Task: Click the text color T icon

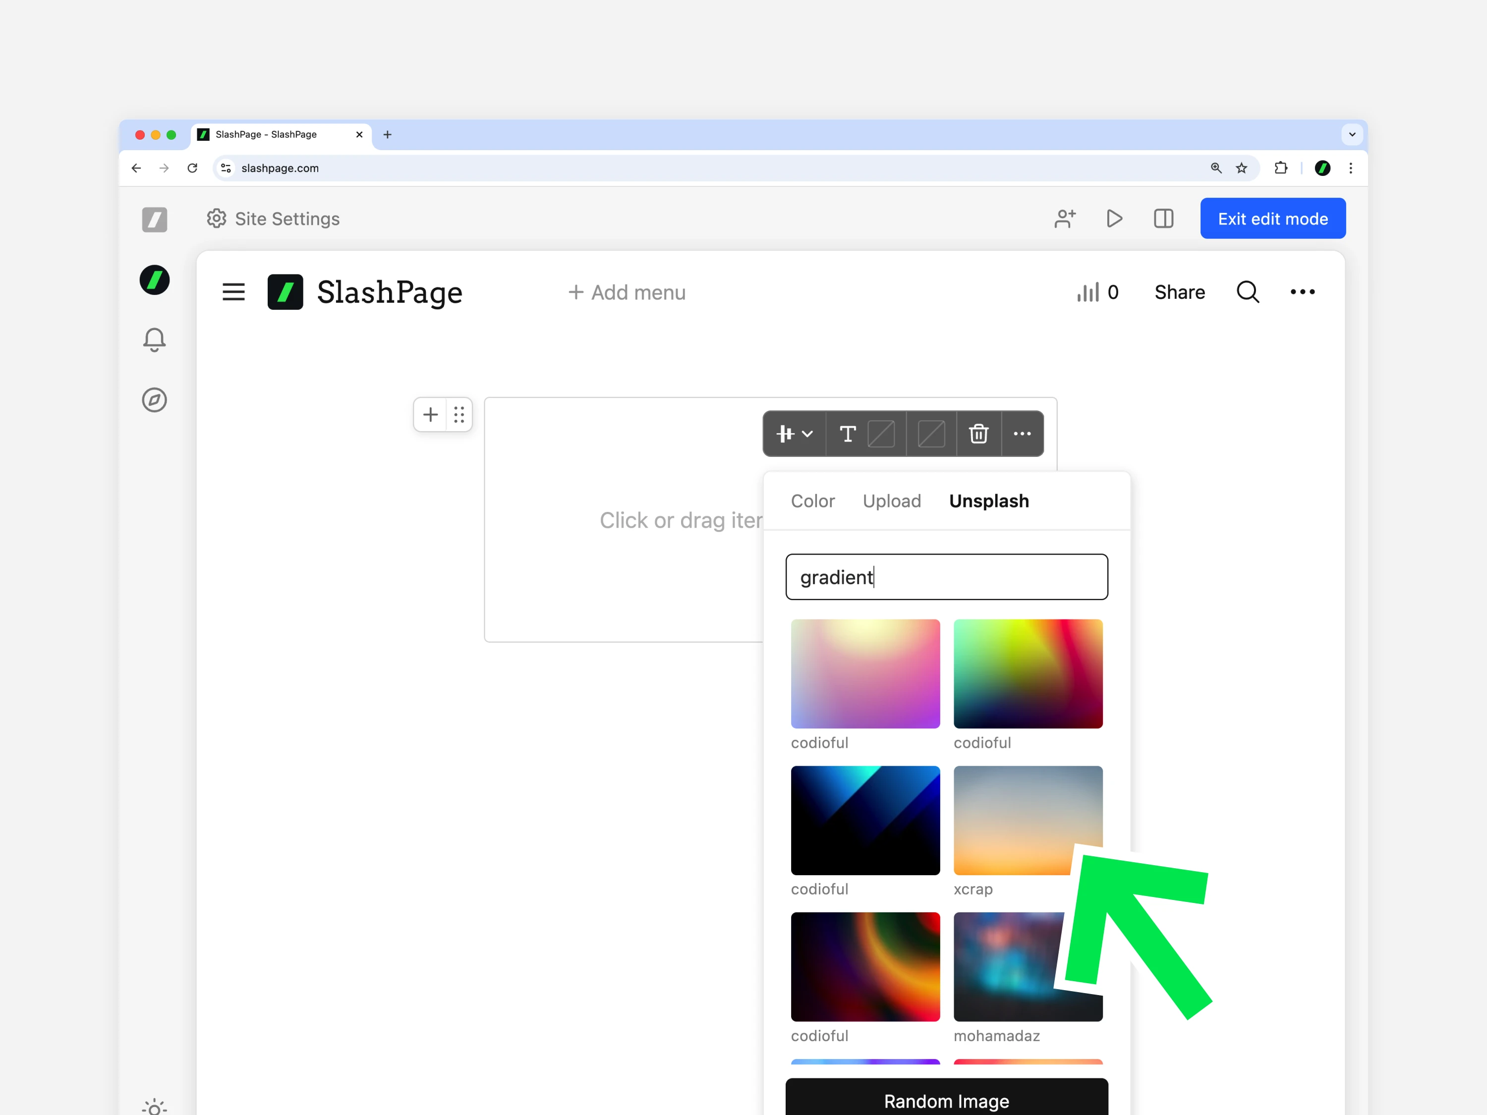Action: pos(848,434)
